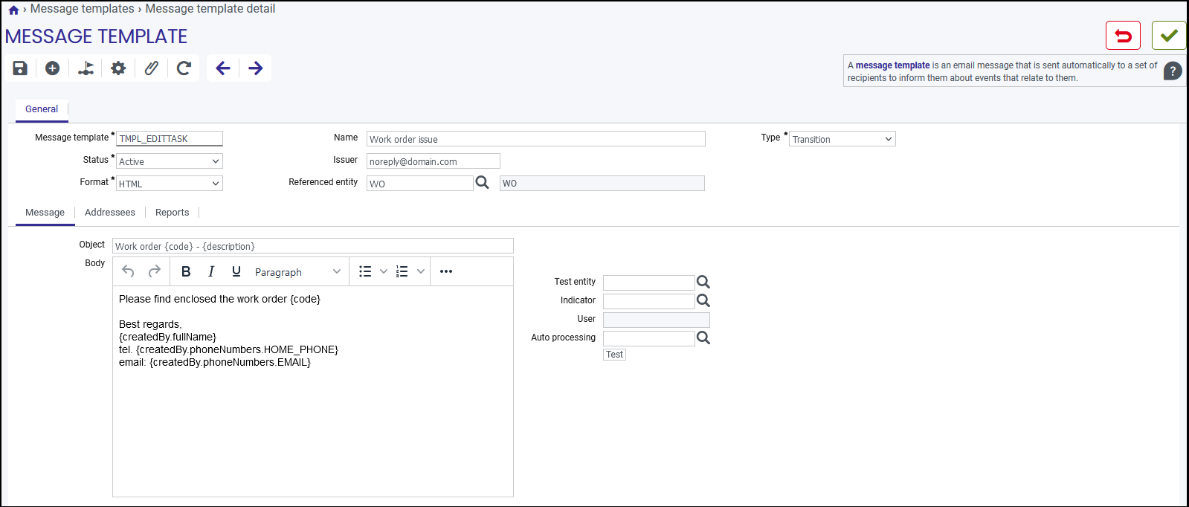Toggle italic formatting in body editor
Image resolution: width=1189 pixels, height=507 pixels.
[211, 271]
